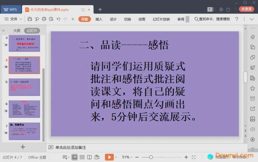The width and height of the screenshot is (258, 162).
Task: Click the ribbon tabs scroll-right arrow
Action: point(187,19)
